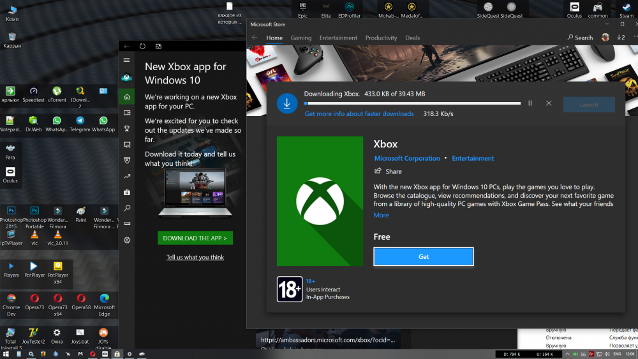Image resolution: width=638 pixels, height=359 pixels.
Task: Cancel the Xbox download
Action: coord(549,103)
